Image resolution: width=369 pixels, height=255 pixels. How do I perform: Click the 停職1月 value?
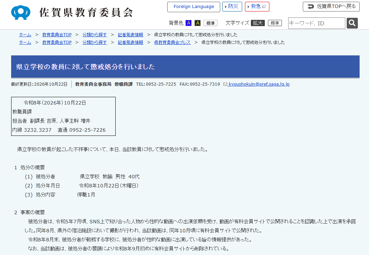pyautogui.click(x=86, y=195)
